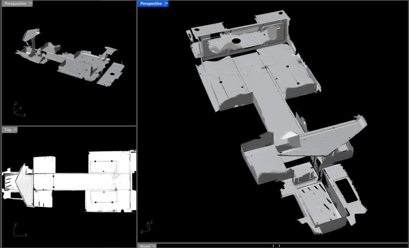Select the Right viewport title label
Viewport: 409px width, 248px height.
[x=145, y=246]
